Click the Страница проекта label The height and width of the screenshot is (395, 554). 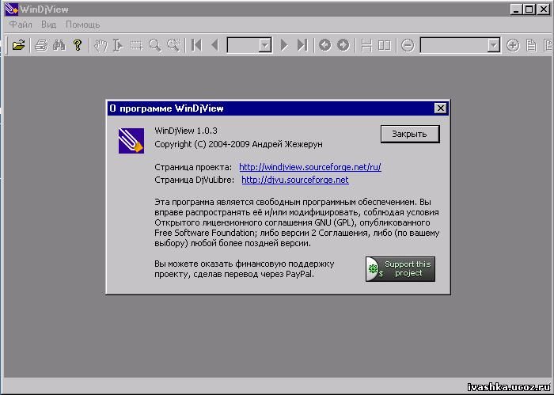[193, 167]
